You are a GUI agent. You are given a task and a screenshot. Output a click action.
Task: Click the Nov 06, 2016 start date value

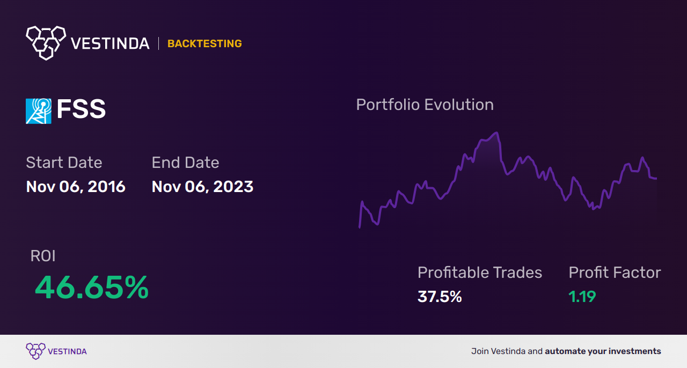[76, 186]
